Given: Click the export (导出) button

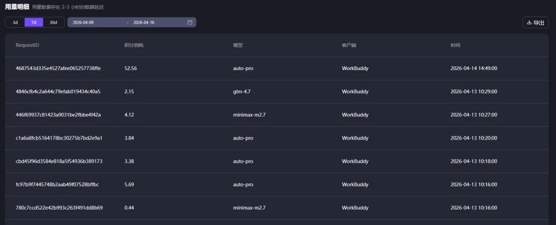Looking at the screenshot, I should pos(535,23).
